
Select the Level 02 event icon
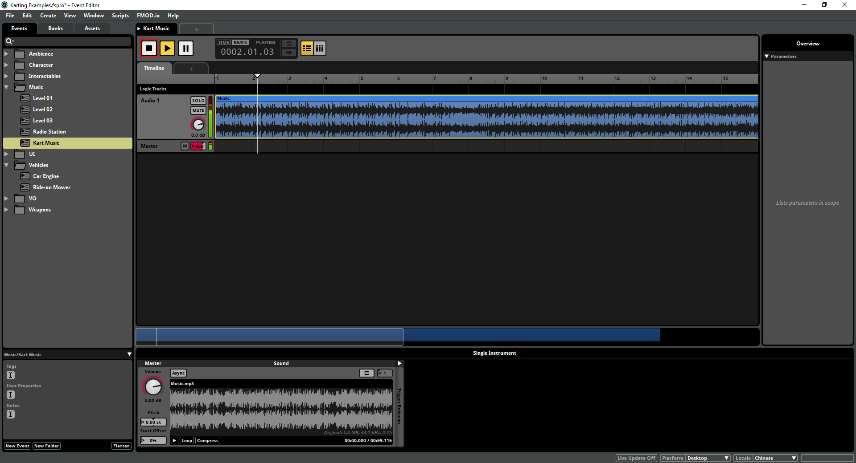tap(25, 110)
